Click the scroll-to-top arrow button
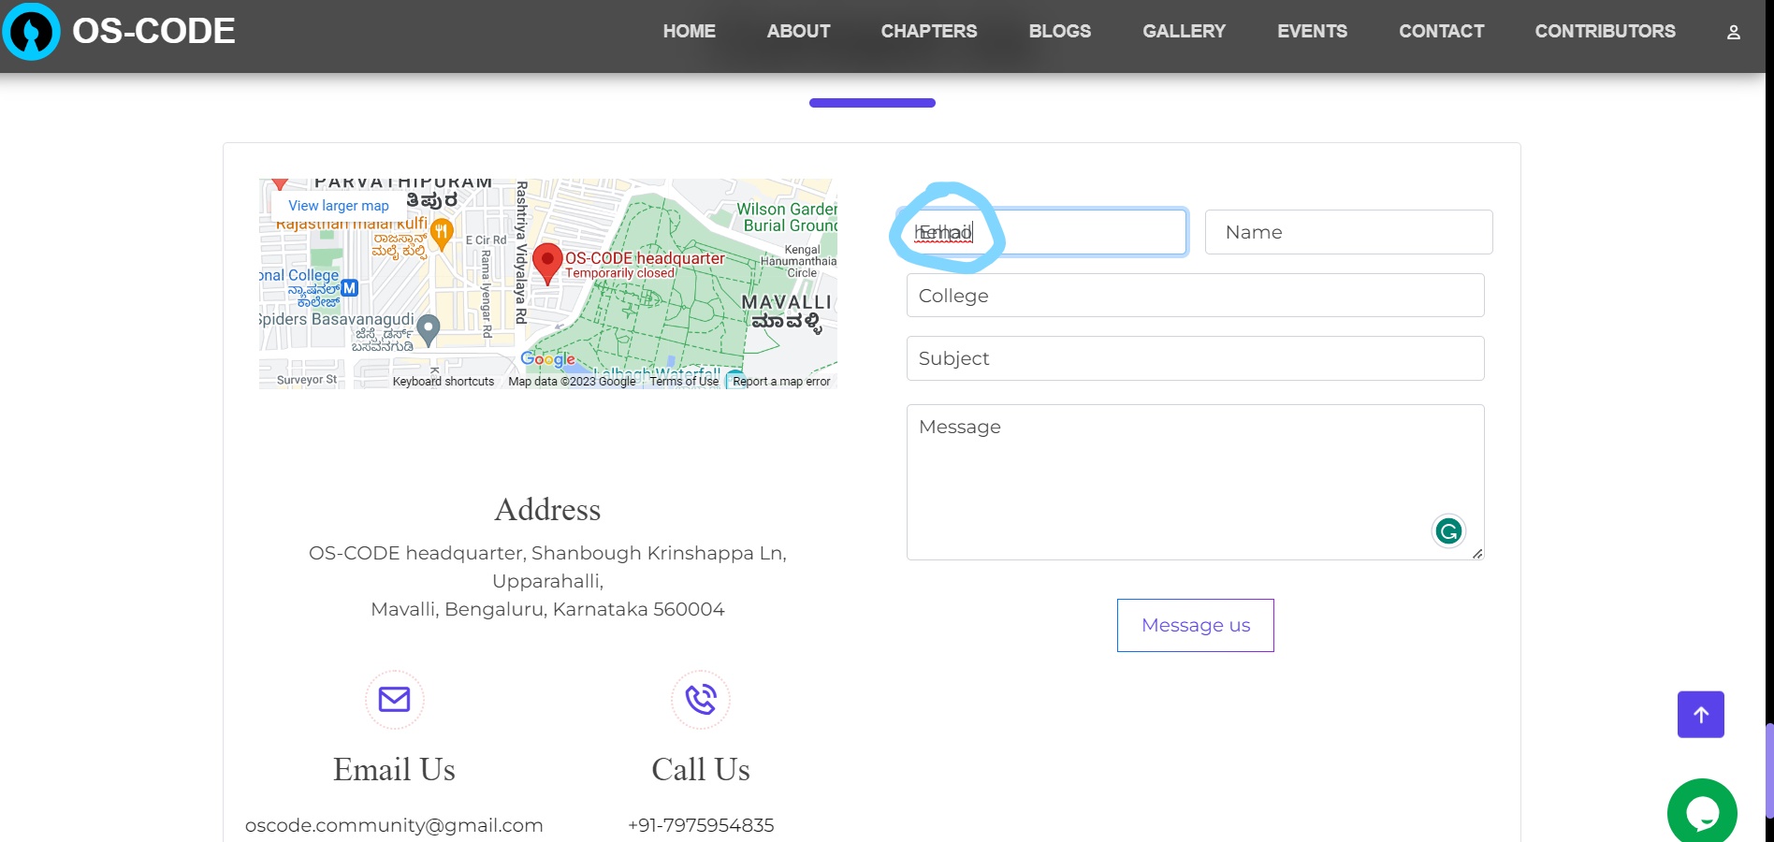The image size is (1774, 842). pyautogui.click(x=1700, y=714)
